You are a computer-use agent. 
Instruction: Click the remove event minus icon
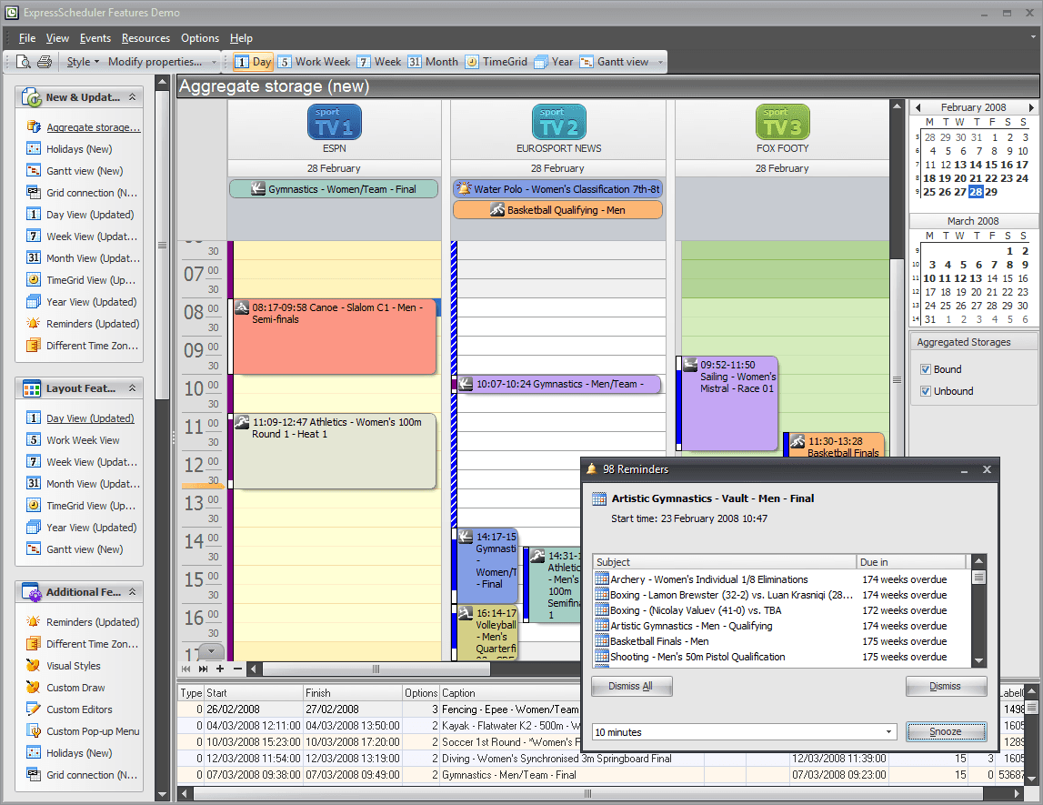[237, 669]
